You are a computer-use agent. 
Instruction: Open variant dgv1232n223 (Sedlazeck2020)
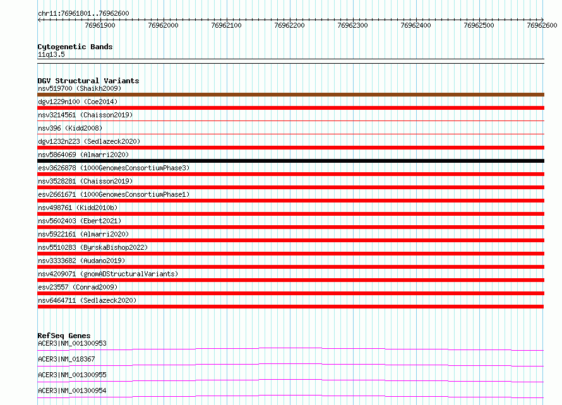pyautogui.click(x=89, y=141)
